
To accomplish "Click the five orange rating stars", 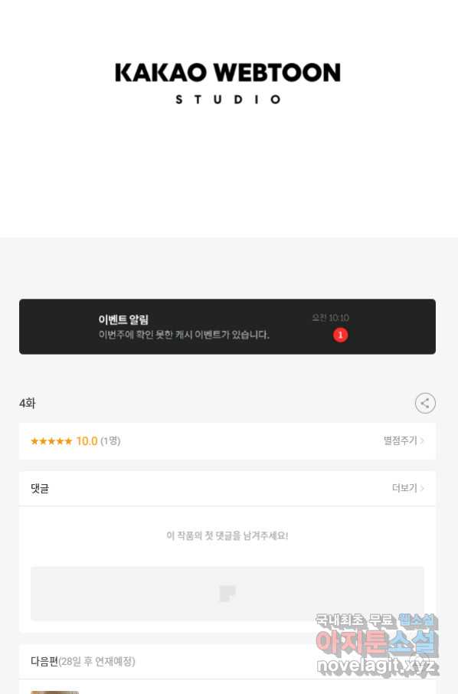I will 51,441.
